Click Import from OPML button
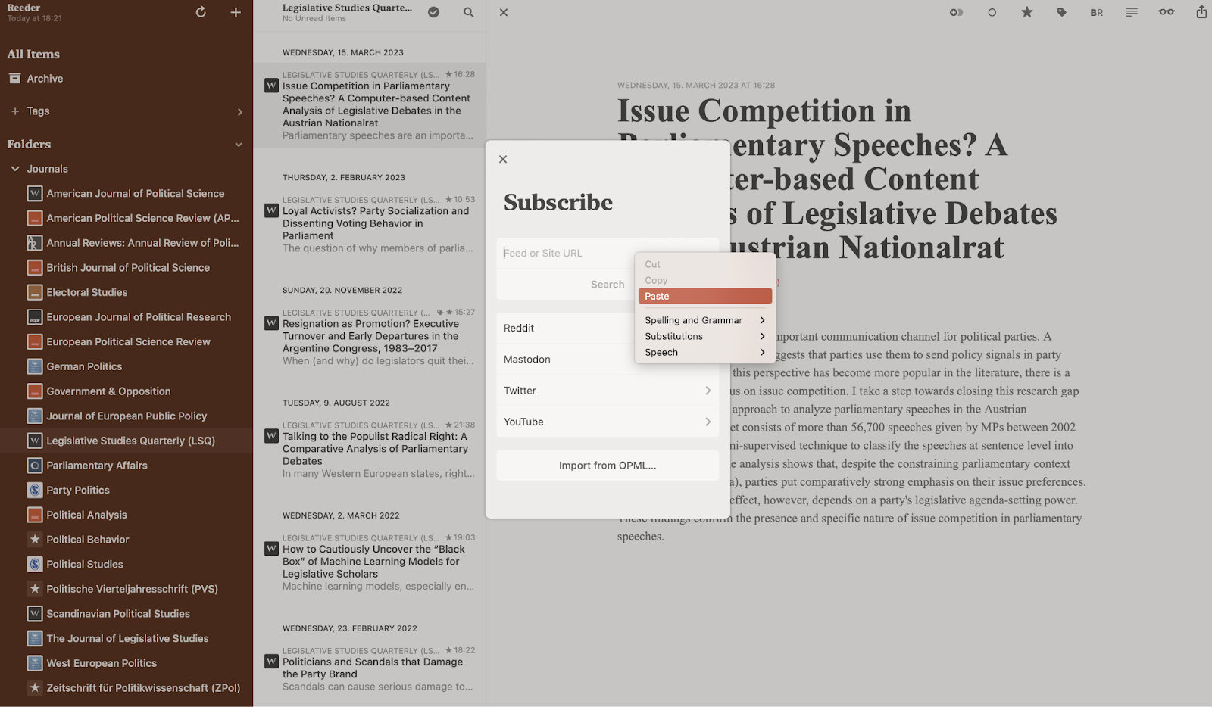The height and width of the screenshot is (707, 1212). tap(608, 466)
